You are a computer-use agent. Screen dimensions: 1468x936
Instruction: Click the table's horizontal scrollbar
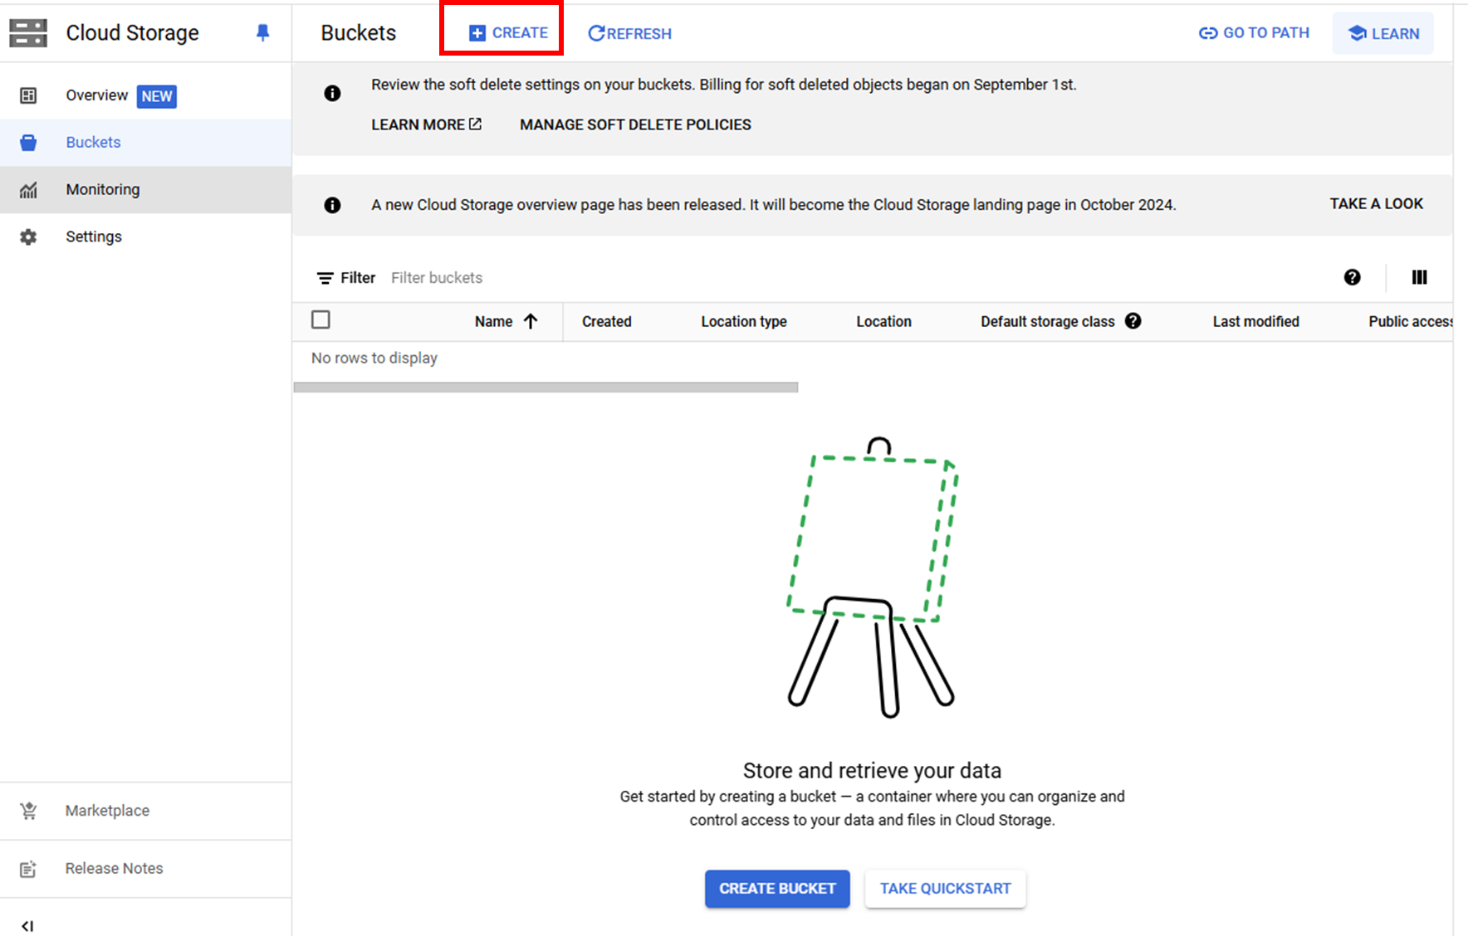pyautogui.click(x=546, y=388)
